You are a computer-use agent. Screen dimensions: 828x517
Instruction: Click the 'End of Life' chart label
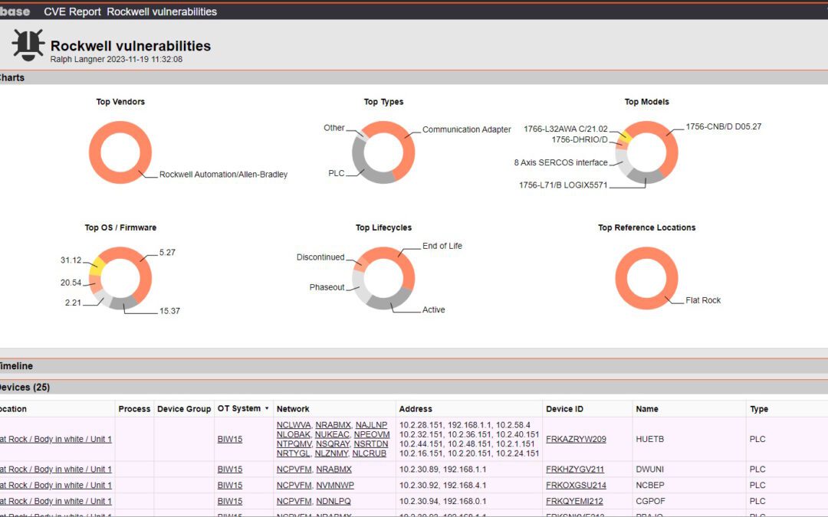click(x=442, y=246)
